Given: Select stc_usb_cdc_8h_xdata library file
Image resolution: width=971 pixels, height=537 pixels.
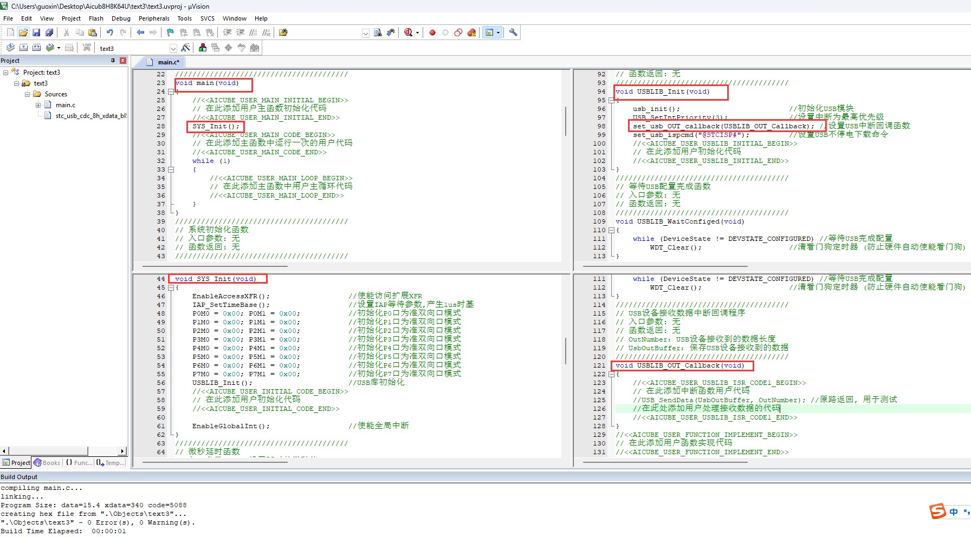Looking at the screenshot, I should tap(90, 116).
